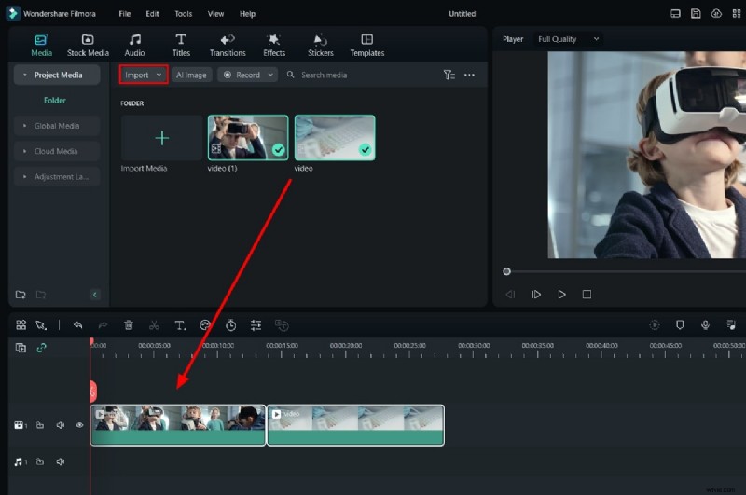Screen dimensions: 746x495
Task: Click the add new folder icon
Action: pos(21,295)
